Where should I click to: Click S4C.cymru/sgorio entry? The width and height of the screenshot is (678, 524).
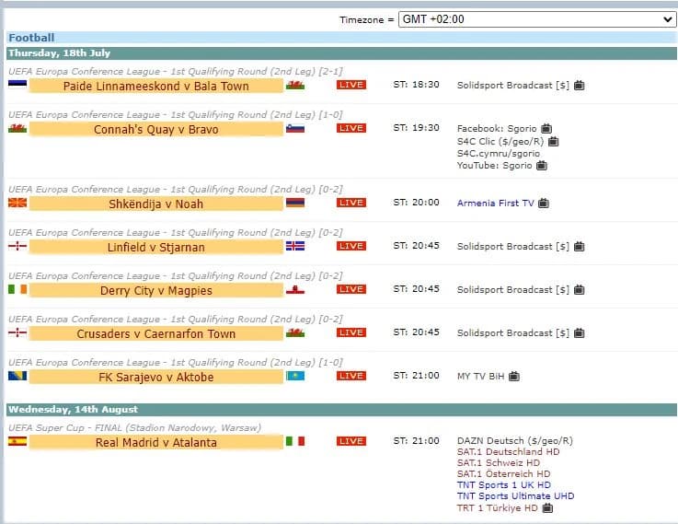499,153
